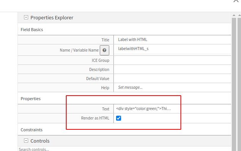Click the Description value field
The height and width of the screenshot is (151, 241).
tap(172, 69)
